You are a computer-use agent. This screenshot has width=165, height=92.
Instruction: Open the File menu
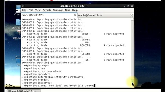coord(24,10)
